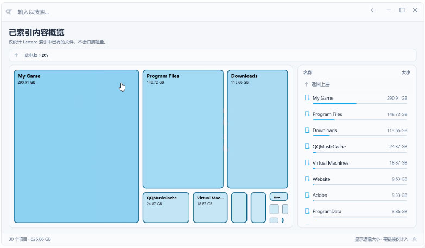Click the back arrow in the title bar
This screenshot has height=248, width=425.
coord(373,10)
